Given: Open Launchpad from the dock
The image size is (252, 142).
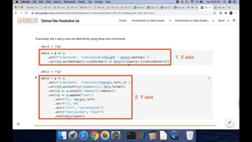Looking at the screenshot, I should point(73,135).
